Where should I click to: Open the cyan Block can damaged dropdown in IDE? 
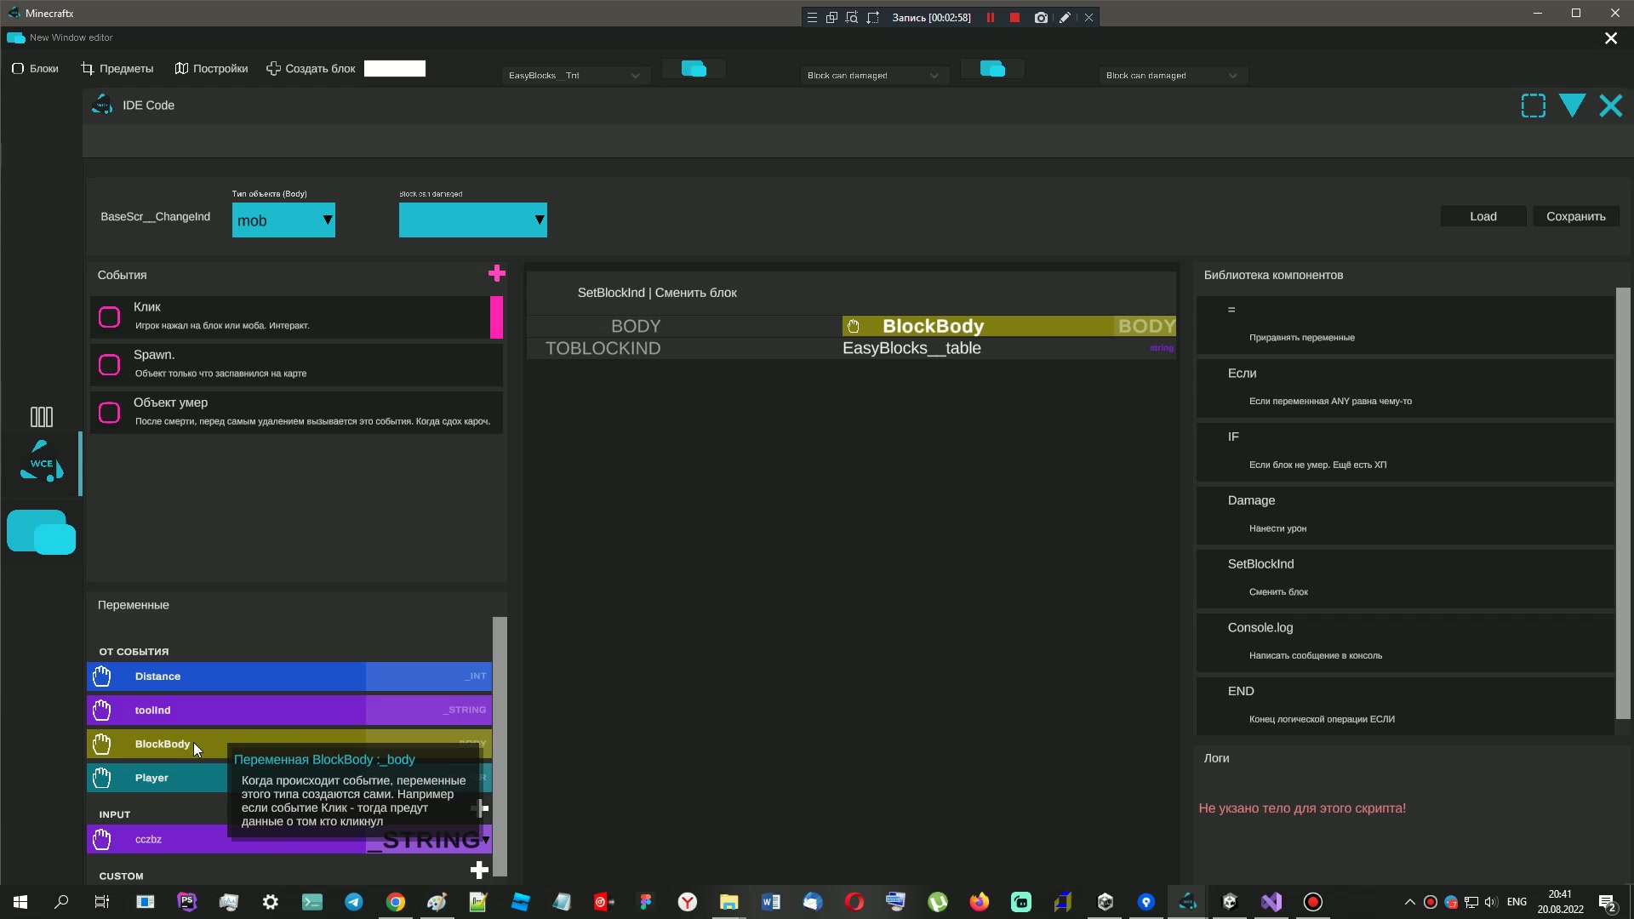coord(472,220)
